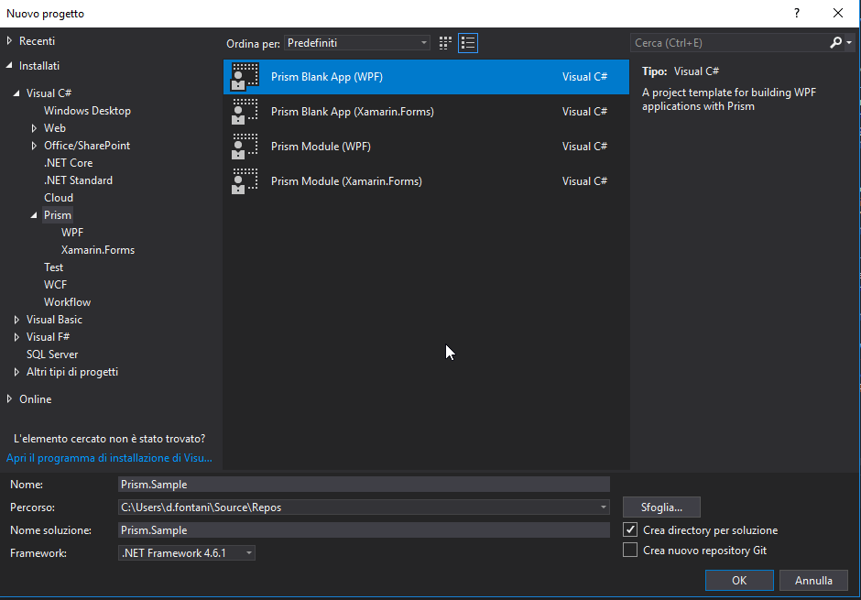Select the Prism Module (WPF) template icon
The height and width of the screenshot is (600, 861).
click(x=245, y=146)
